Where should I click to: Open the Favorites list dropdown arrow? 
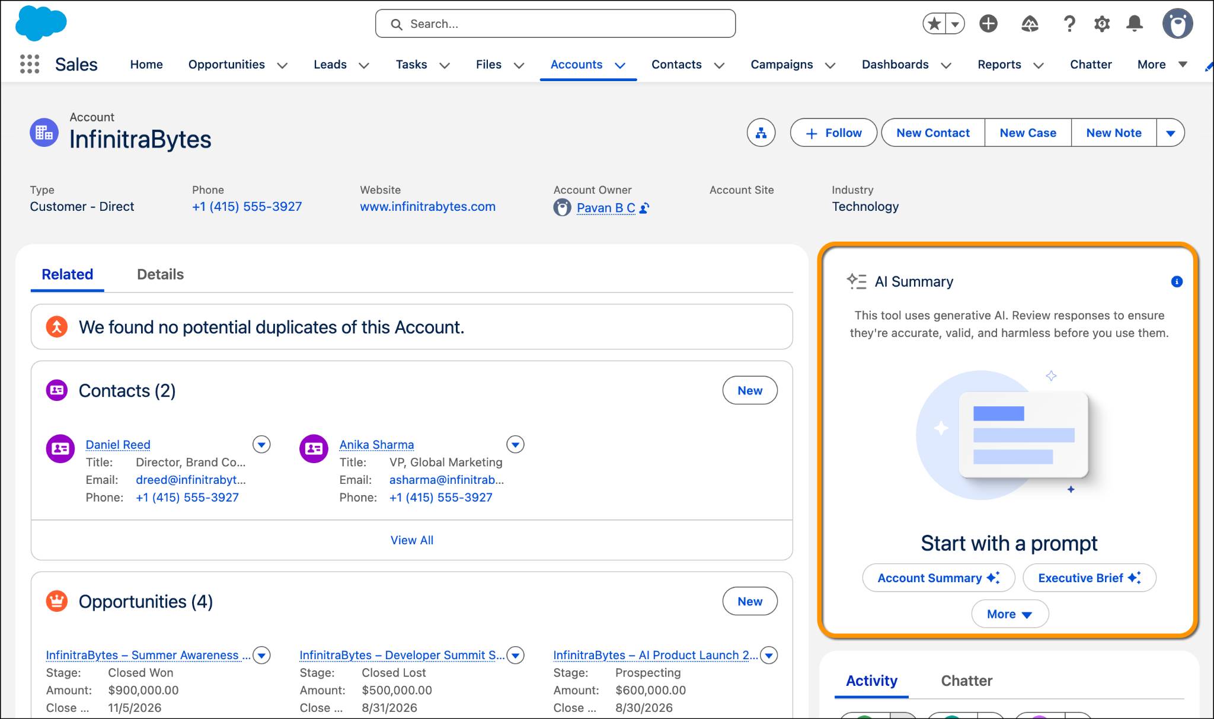pos(956,24)
